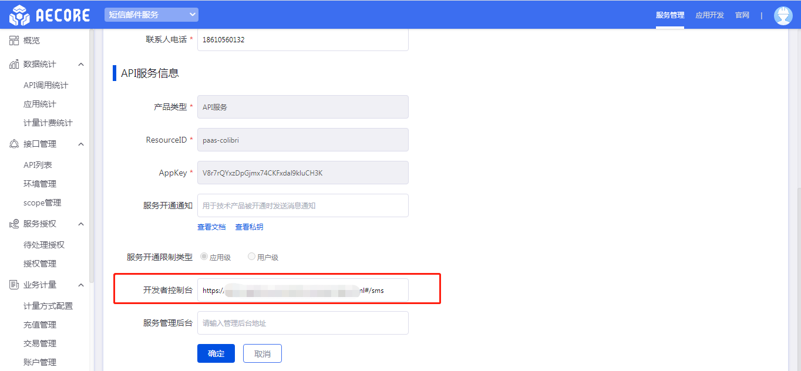Select the 用户级 radio button
Viewport: 801px width, 371px height.
click(x=252, y=257)
